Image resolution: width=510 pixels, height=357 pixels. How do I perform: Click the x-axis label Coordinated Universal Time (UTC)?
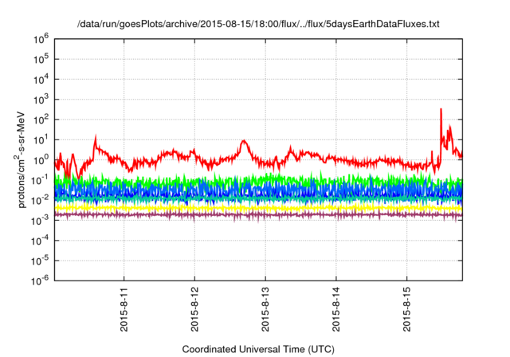point(258,349)
